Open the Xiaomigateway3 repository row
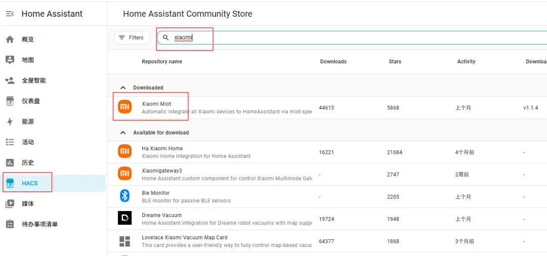The width and height of the screenshot is (547, 256). point(327,175)
